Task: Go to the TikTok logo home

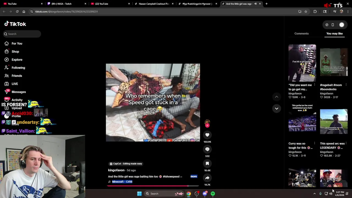Action: point(15,24)
